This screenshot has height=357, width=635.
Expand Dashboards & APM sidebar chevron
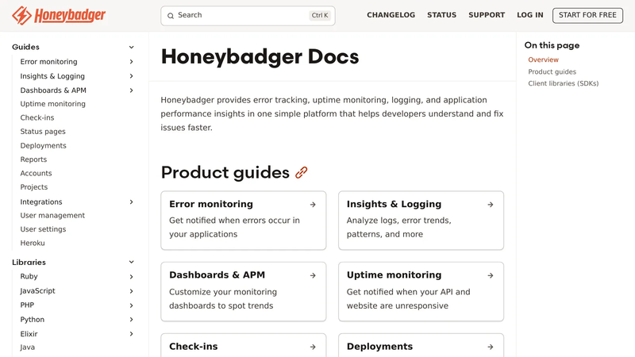131,90
